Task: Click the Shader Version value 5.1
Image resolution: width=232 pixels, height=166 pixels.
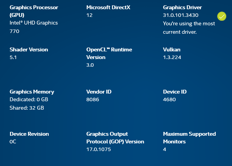Action: click(13, 58)
